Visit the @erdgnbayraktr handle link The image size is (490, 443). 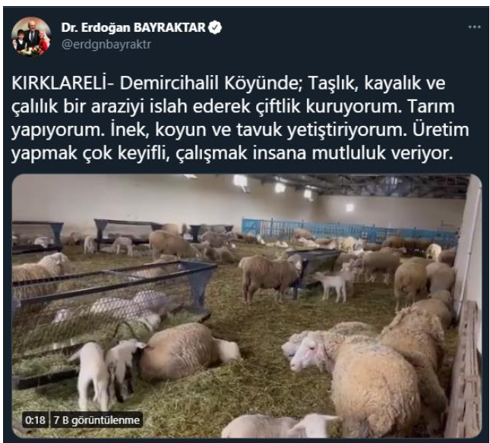click(x=106, y=44)
